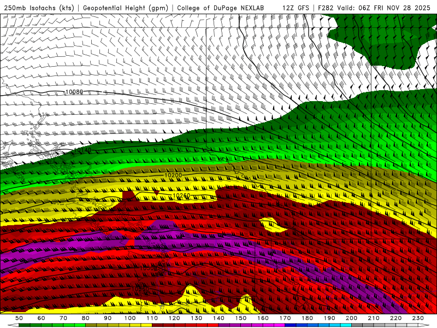Click the 230 value on the color scale
437x328 pixels.
click(418, 318)
